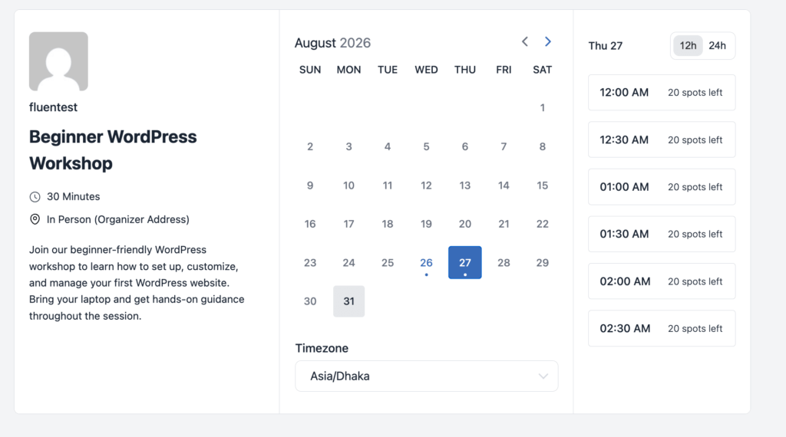
Task: Choose August 31 on the calendar
Action: 349,301
